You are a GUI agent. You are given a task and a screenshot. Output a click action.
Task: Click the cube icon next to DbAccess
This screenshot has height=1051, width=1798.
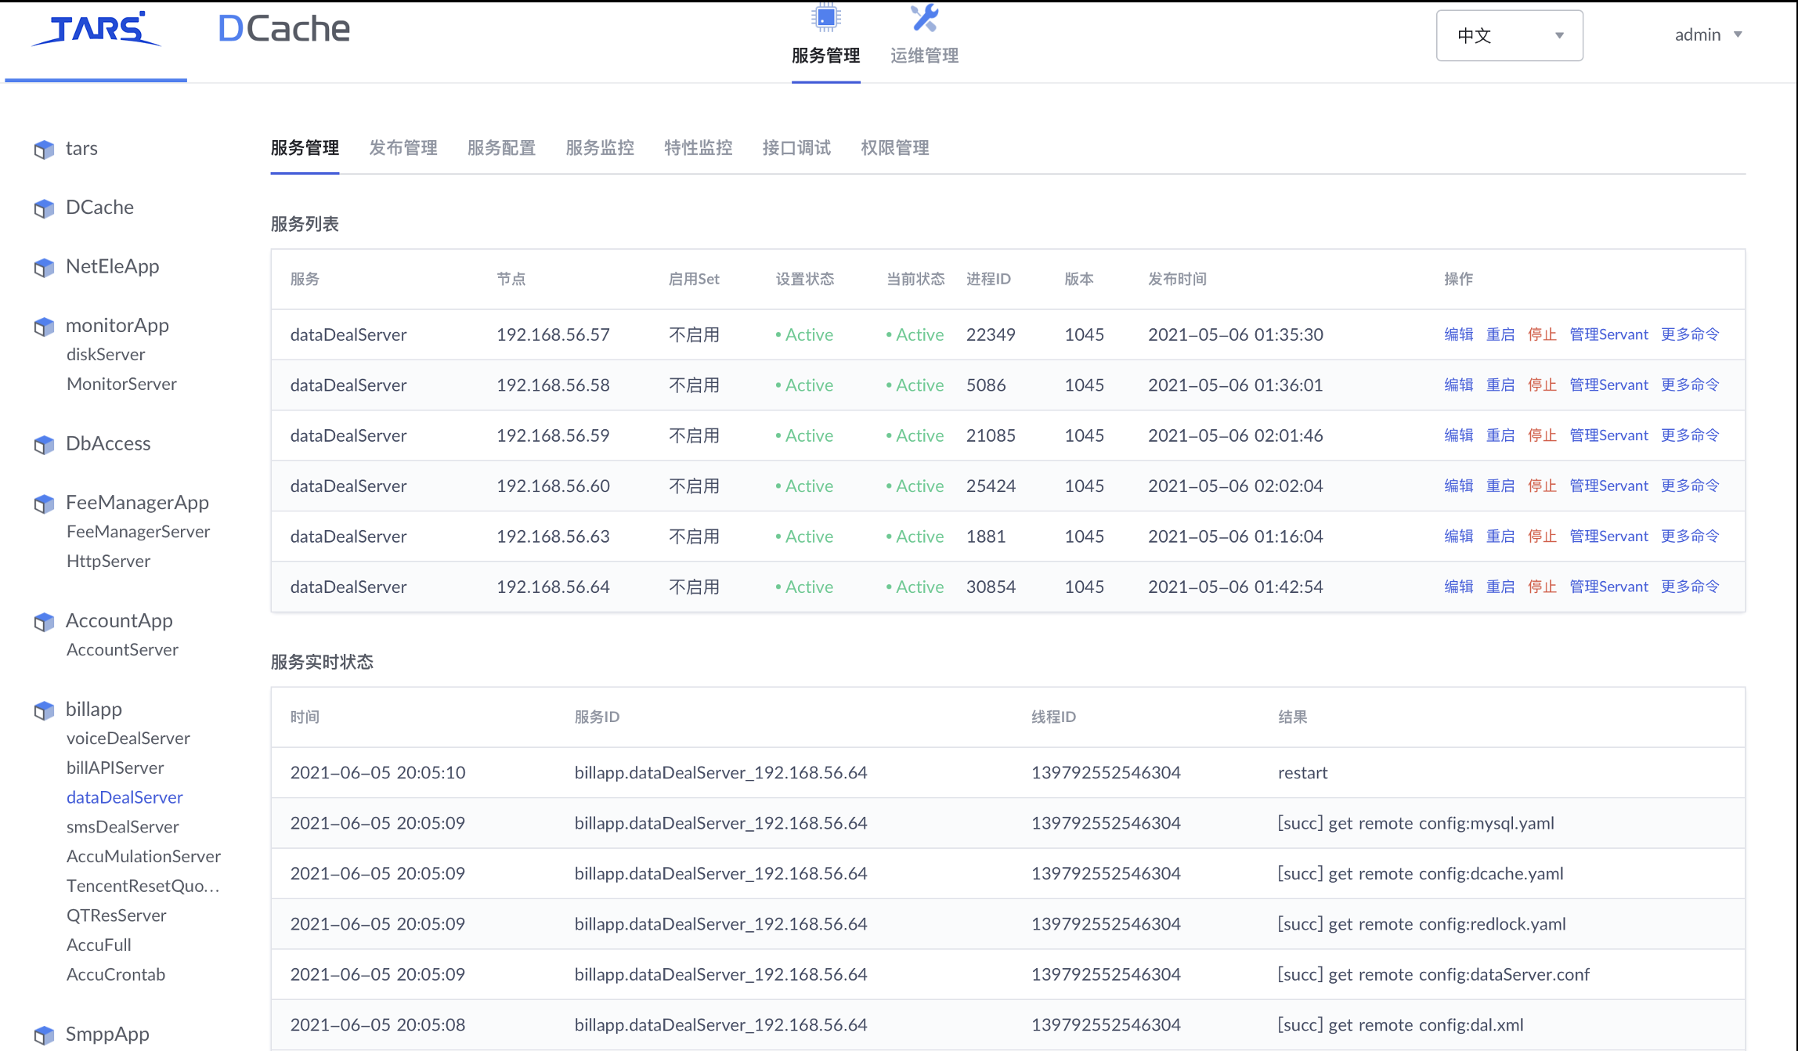45,444
